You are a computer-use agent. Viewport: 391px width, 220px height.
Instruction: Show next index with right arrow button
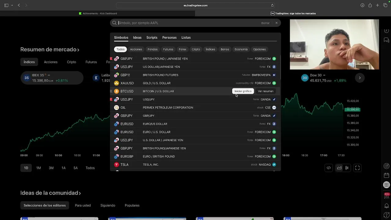360,78
